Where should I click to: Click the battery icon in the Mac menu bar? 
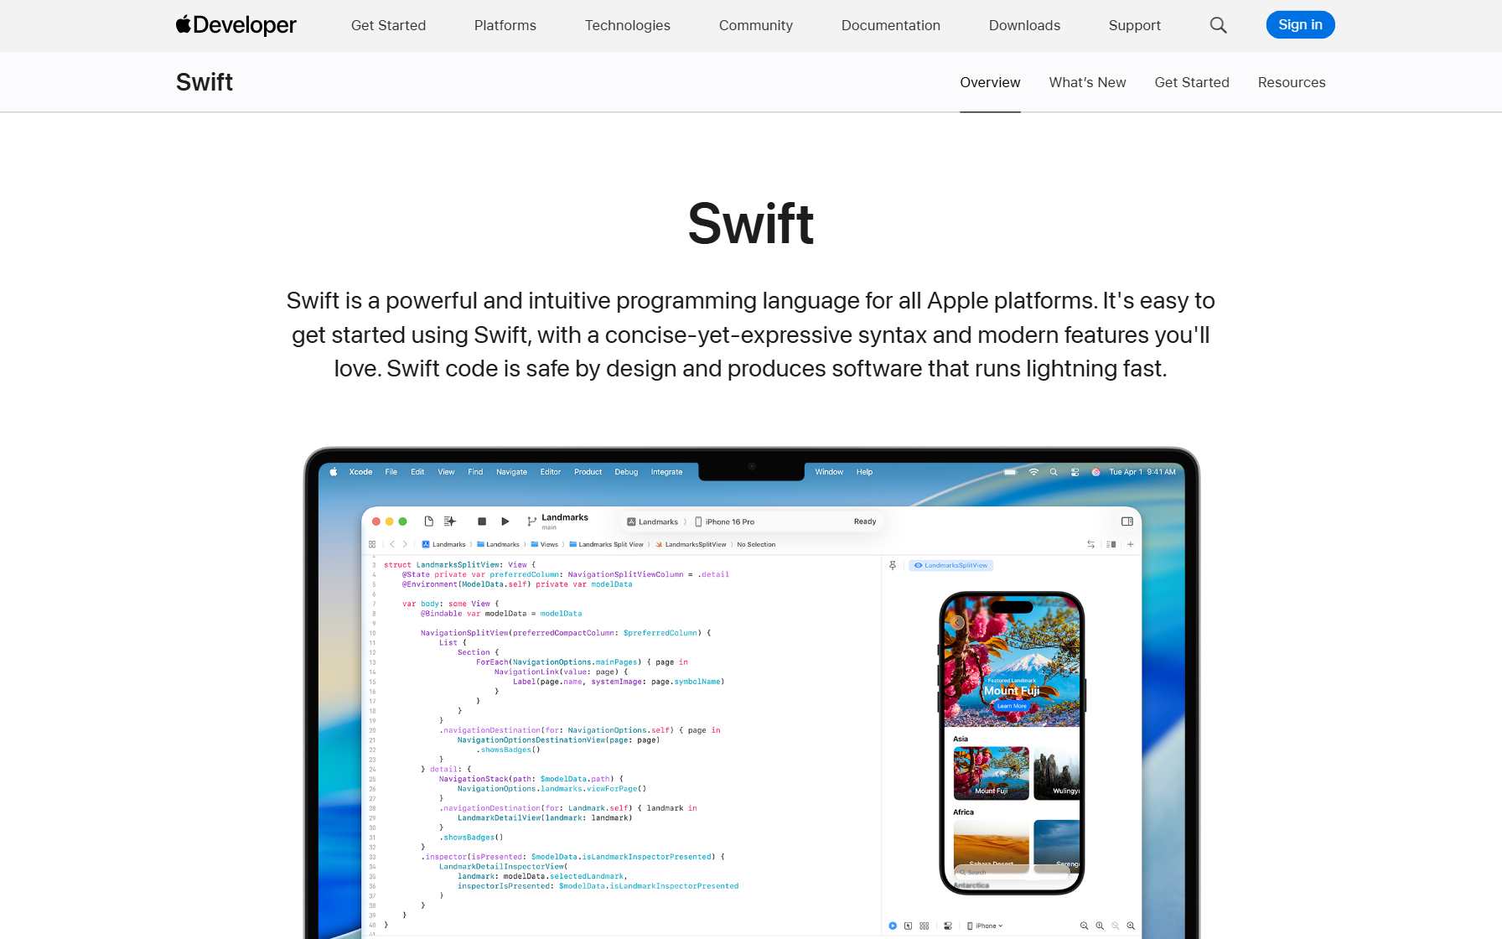(x=1011, y=472)
